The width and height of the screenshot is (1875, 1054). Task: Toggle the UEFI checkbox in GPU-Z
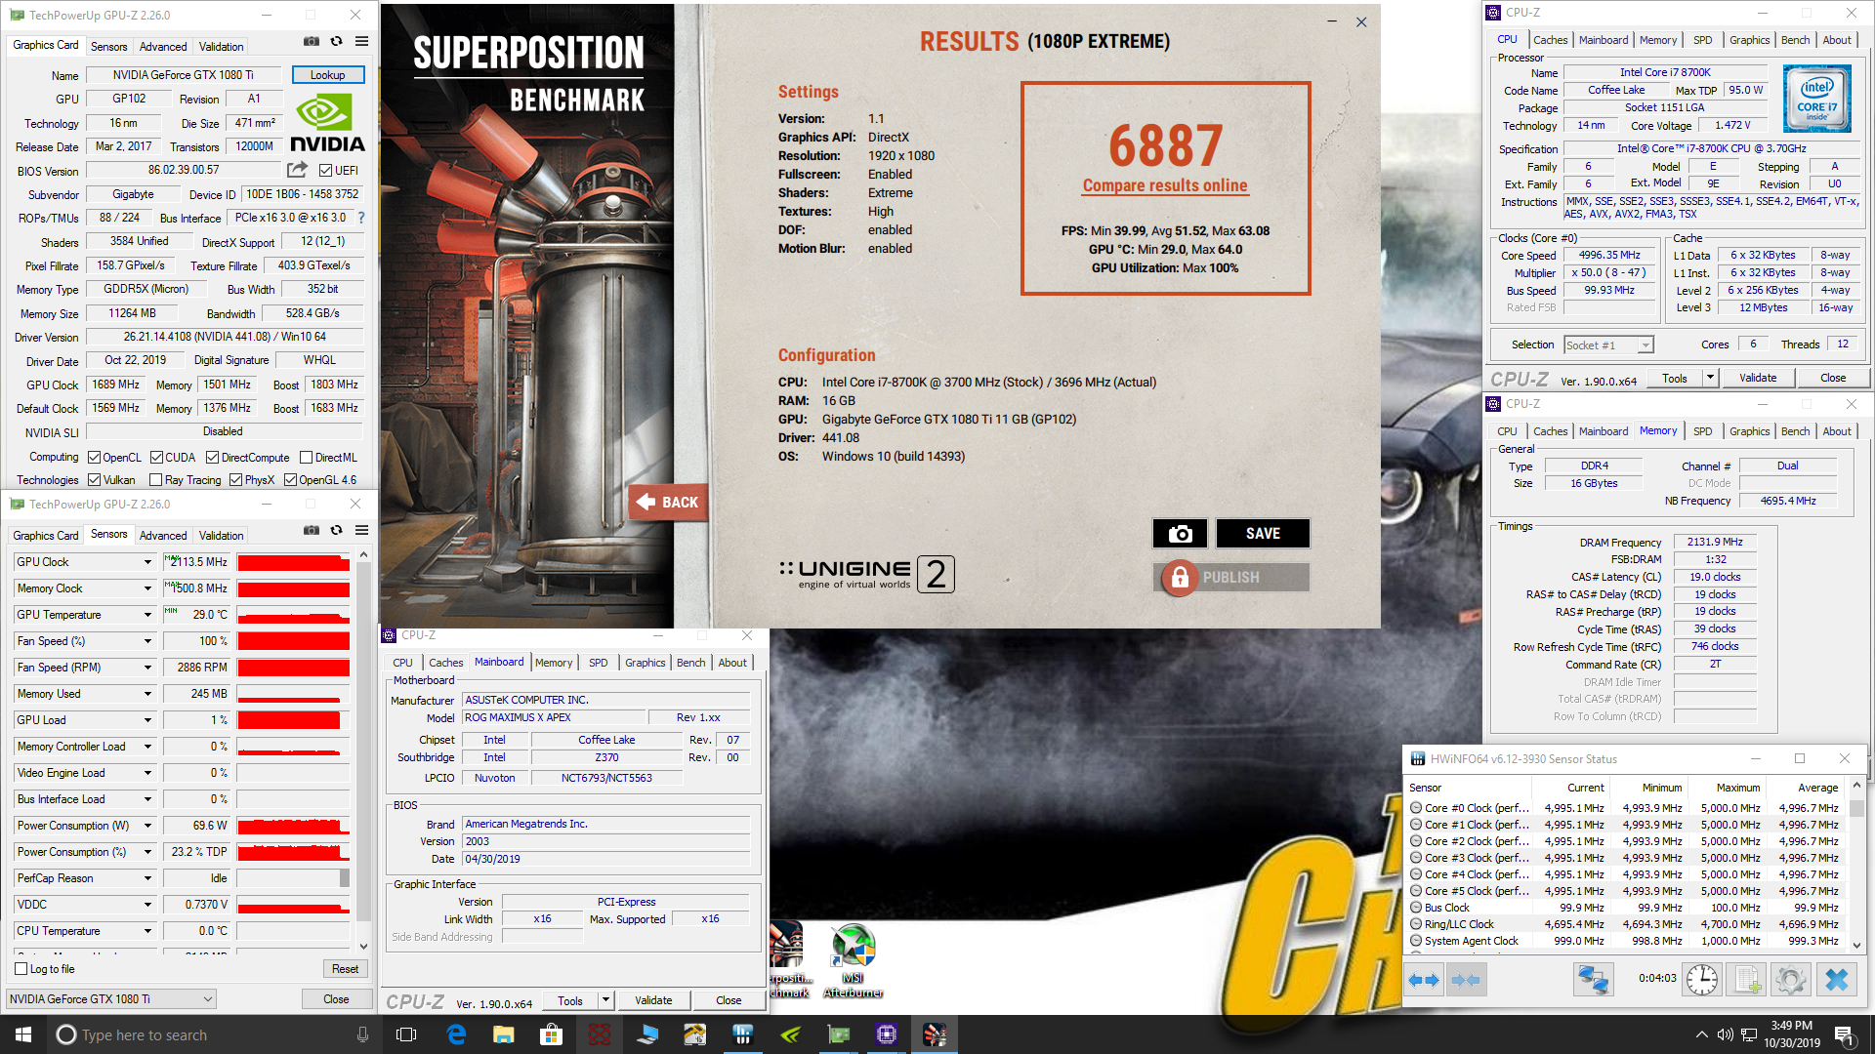(x=326, y=170)
